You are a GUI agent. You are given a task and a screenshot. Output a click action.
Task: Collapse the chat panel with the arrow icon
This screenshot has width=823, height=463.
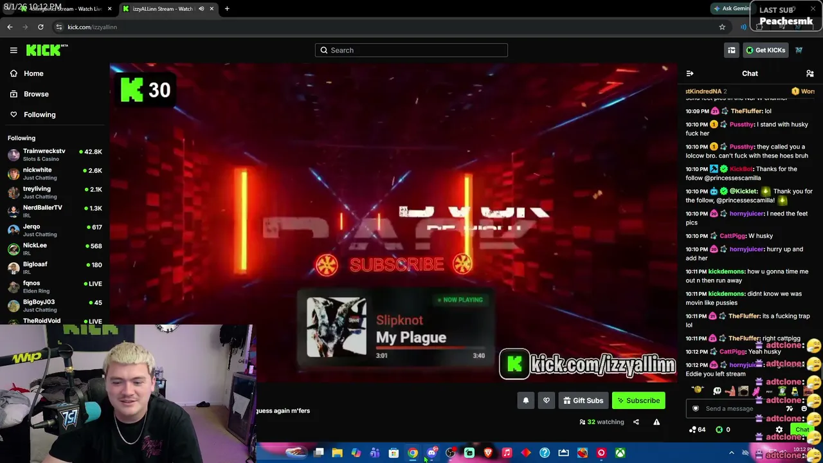pyautogui.click(x=690, y=73)
